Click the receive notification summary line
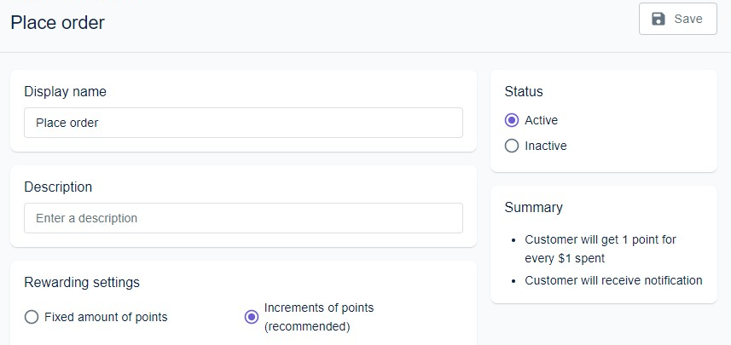 [613, 280]
